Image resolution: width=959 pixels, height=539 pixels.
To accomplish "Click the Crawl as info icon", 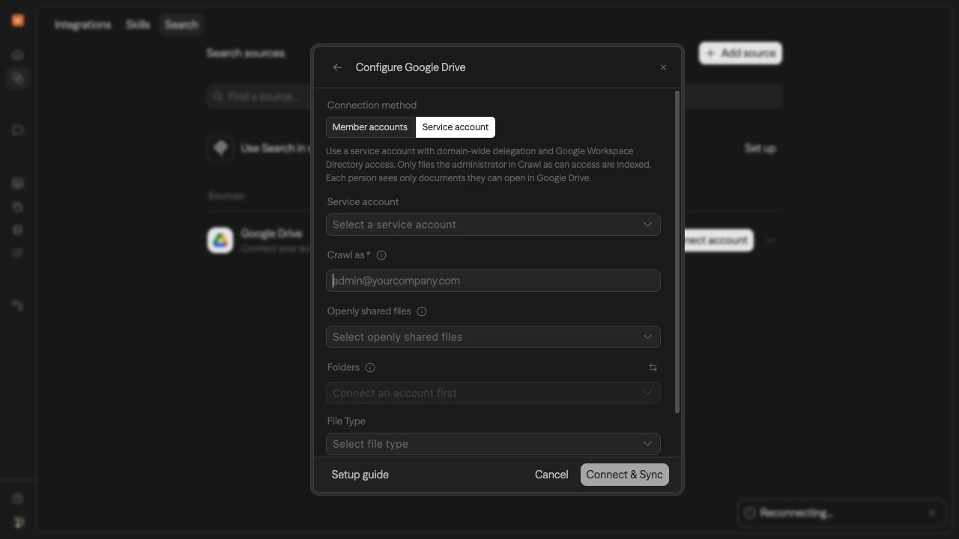I will tap(381, 255).
